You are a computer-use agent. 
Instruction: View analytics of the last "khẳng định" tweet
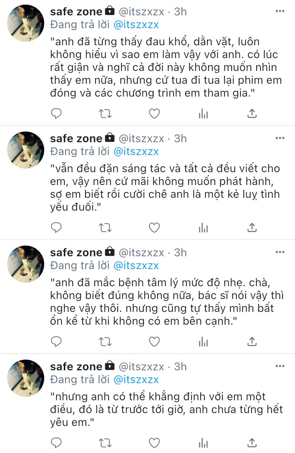[203, 443]
